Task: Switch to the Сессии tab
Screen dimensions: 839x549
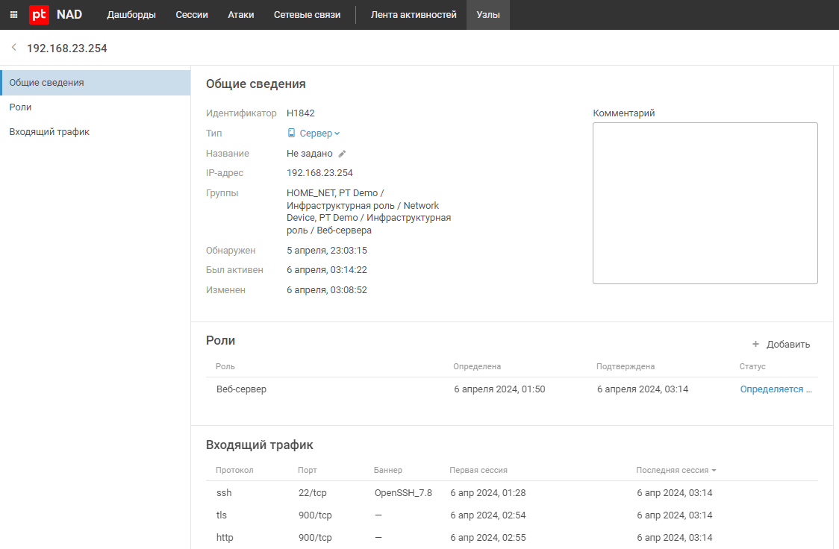Action: (x=192, y=15)
